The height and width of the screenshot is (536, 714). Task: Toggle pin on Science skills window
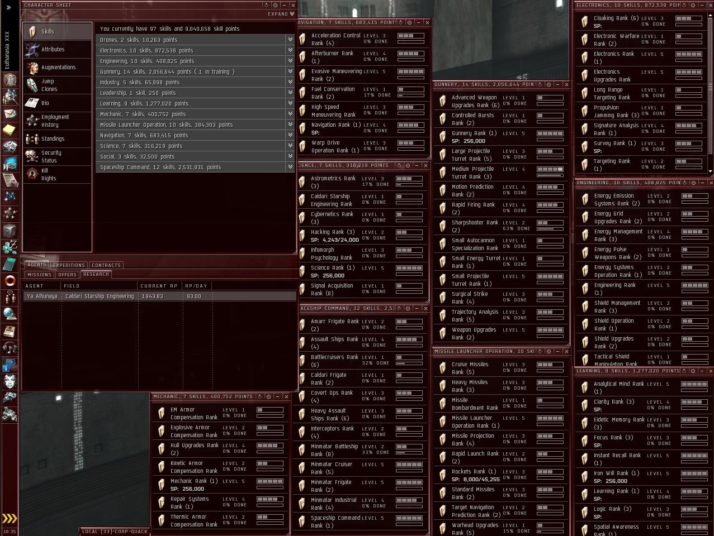tap(399, 165)
